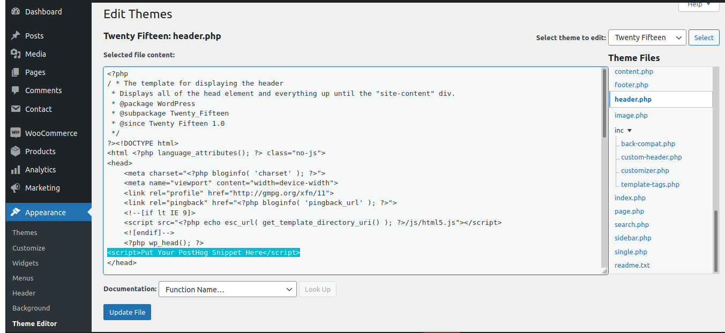Select the Appearance paintbrush icon
The height and width of the screenshot is (333, 725).
[x=15, y=211]
